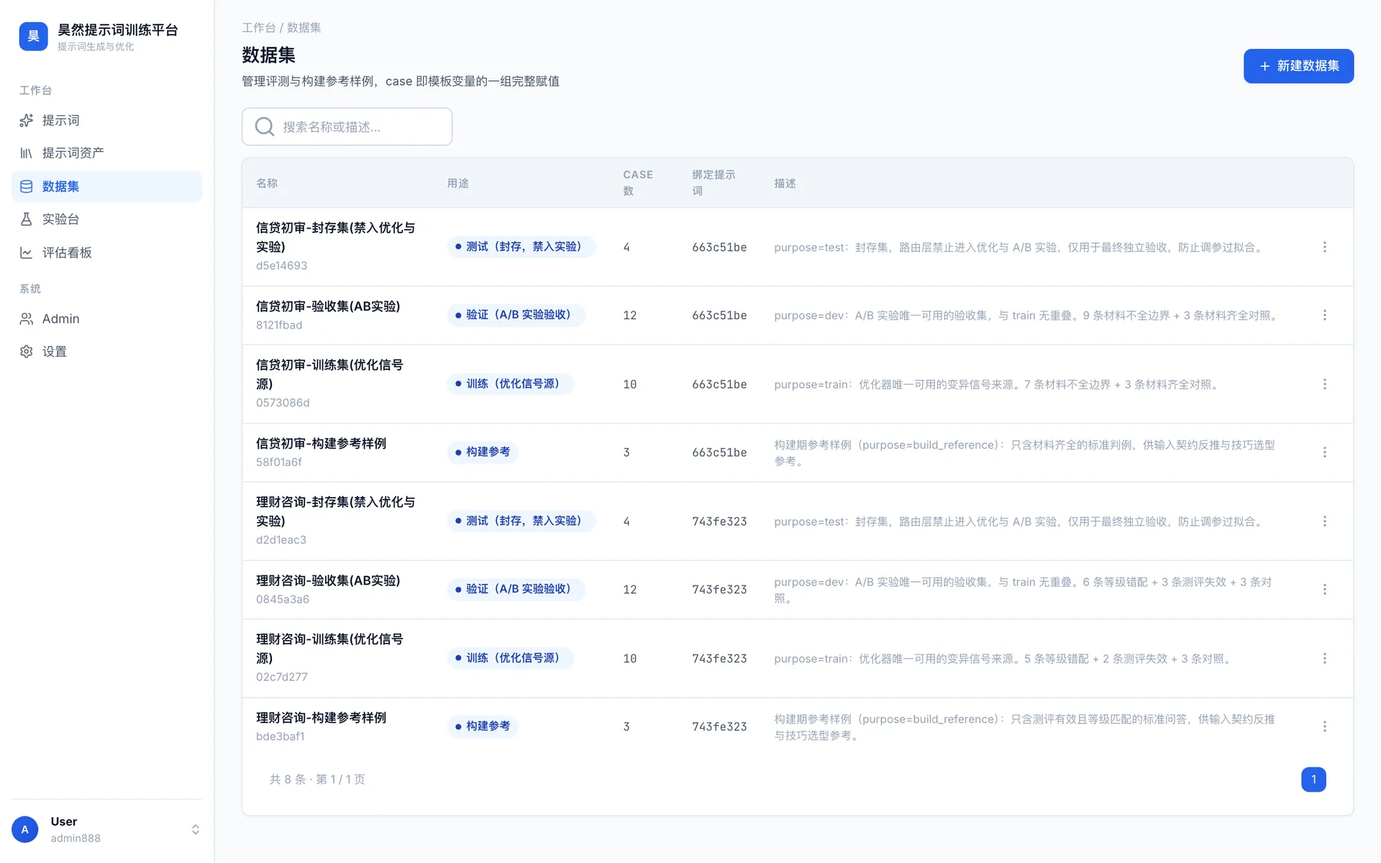Viewport: 1381px width, 863px height.
Task: Click dataset ID d5e14693
Action: pos(281,265)
